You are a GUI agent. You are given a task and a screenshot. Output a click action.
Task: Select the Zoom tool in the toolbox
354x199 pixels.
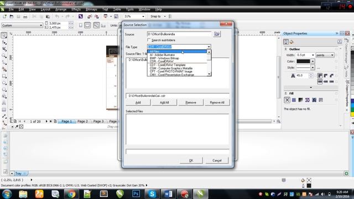click(4, 56)
